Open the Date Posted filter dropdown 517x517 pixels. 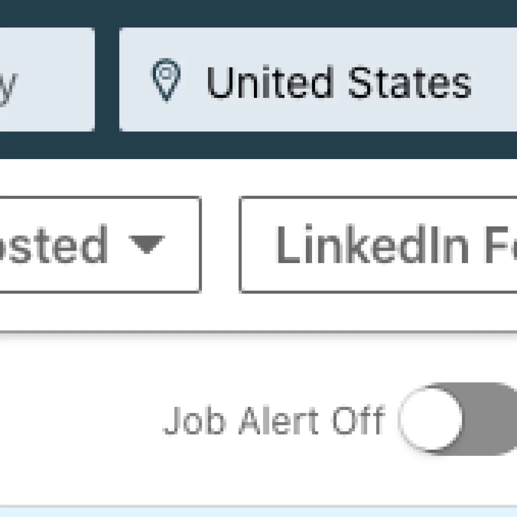100,244
